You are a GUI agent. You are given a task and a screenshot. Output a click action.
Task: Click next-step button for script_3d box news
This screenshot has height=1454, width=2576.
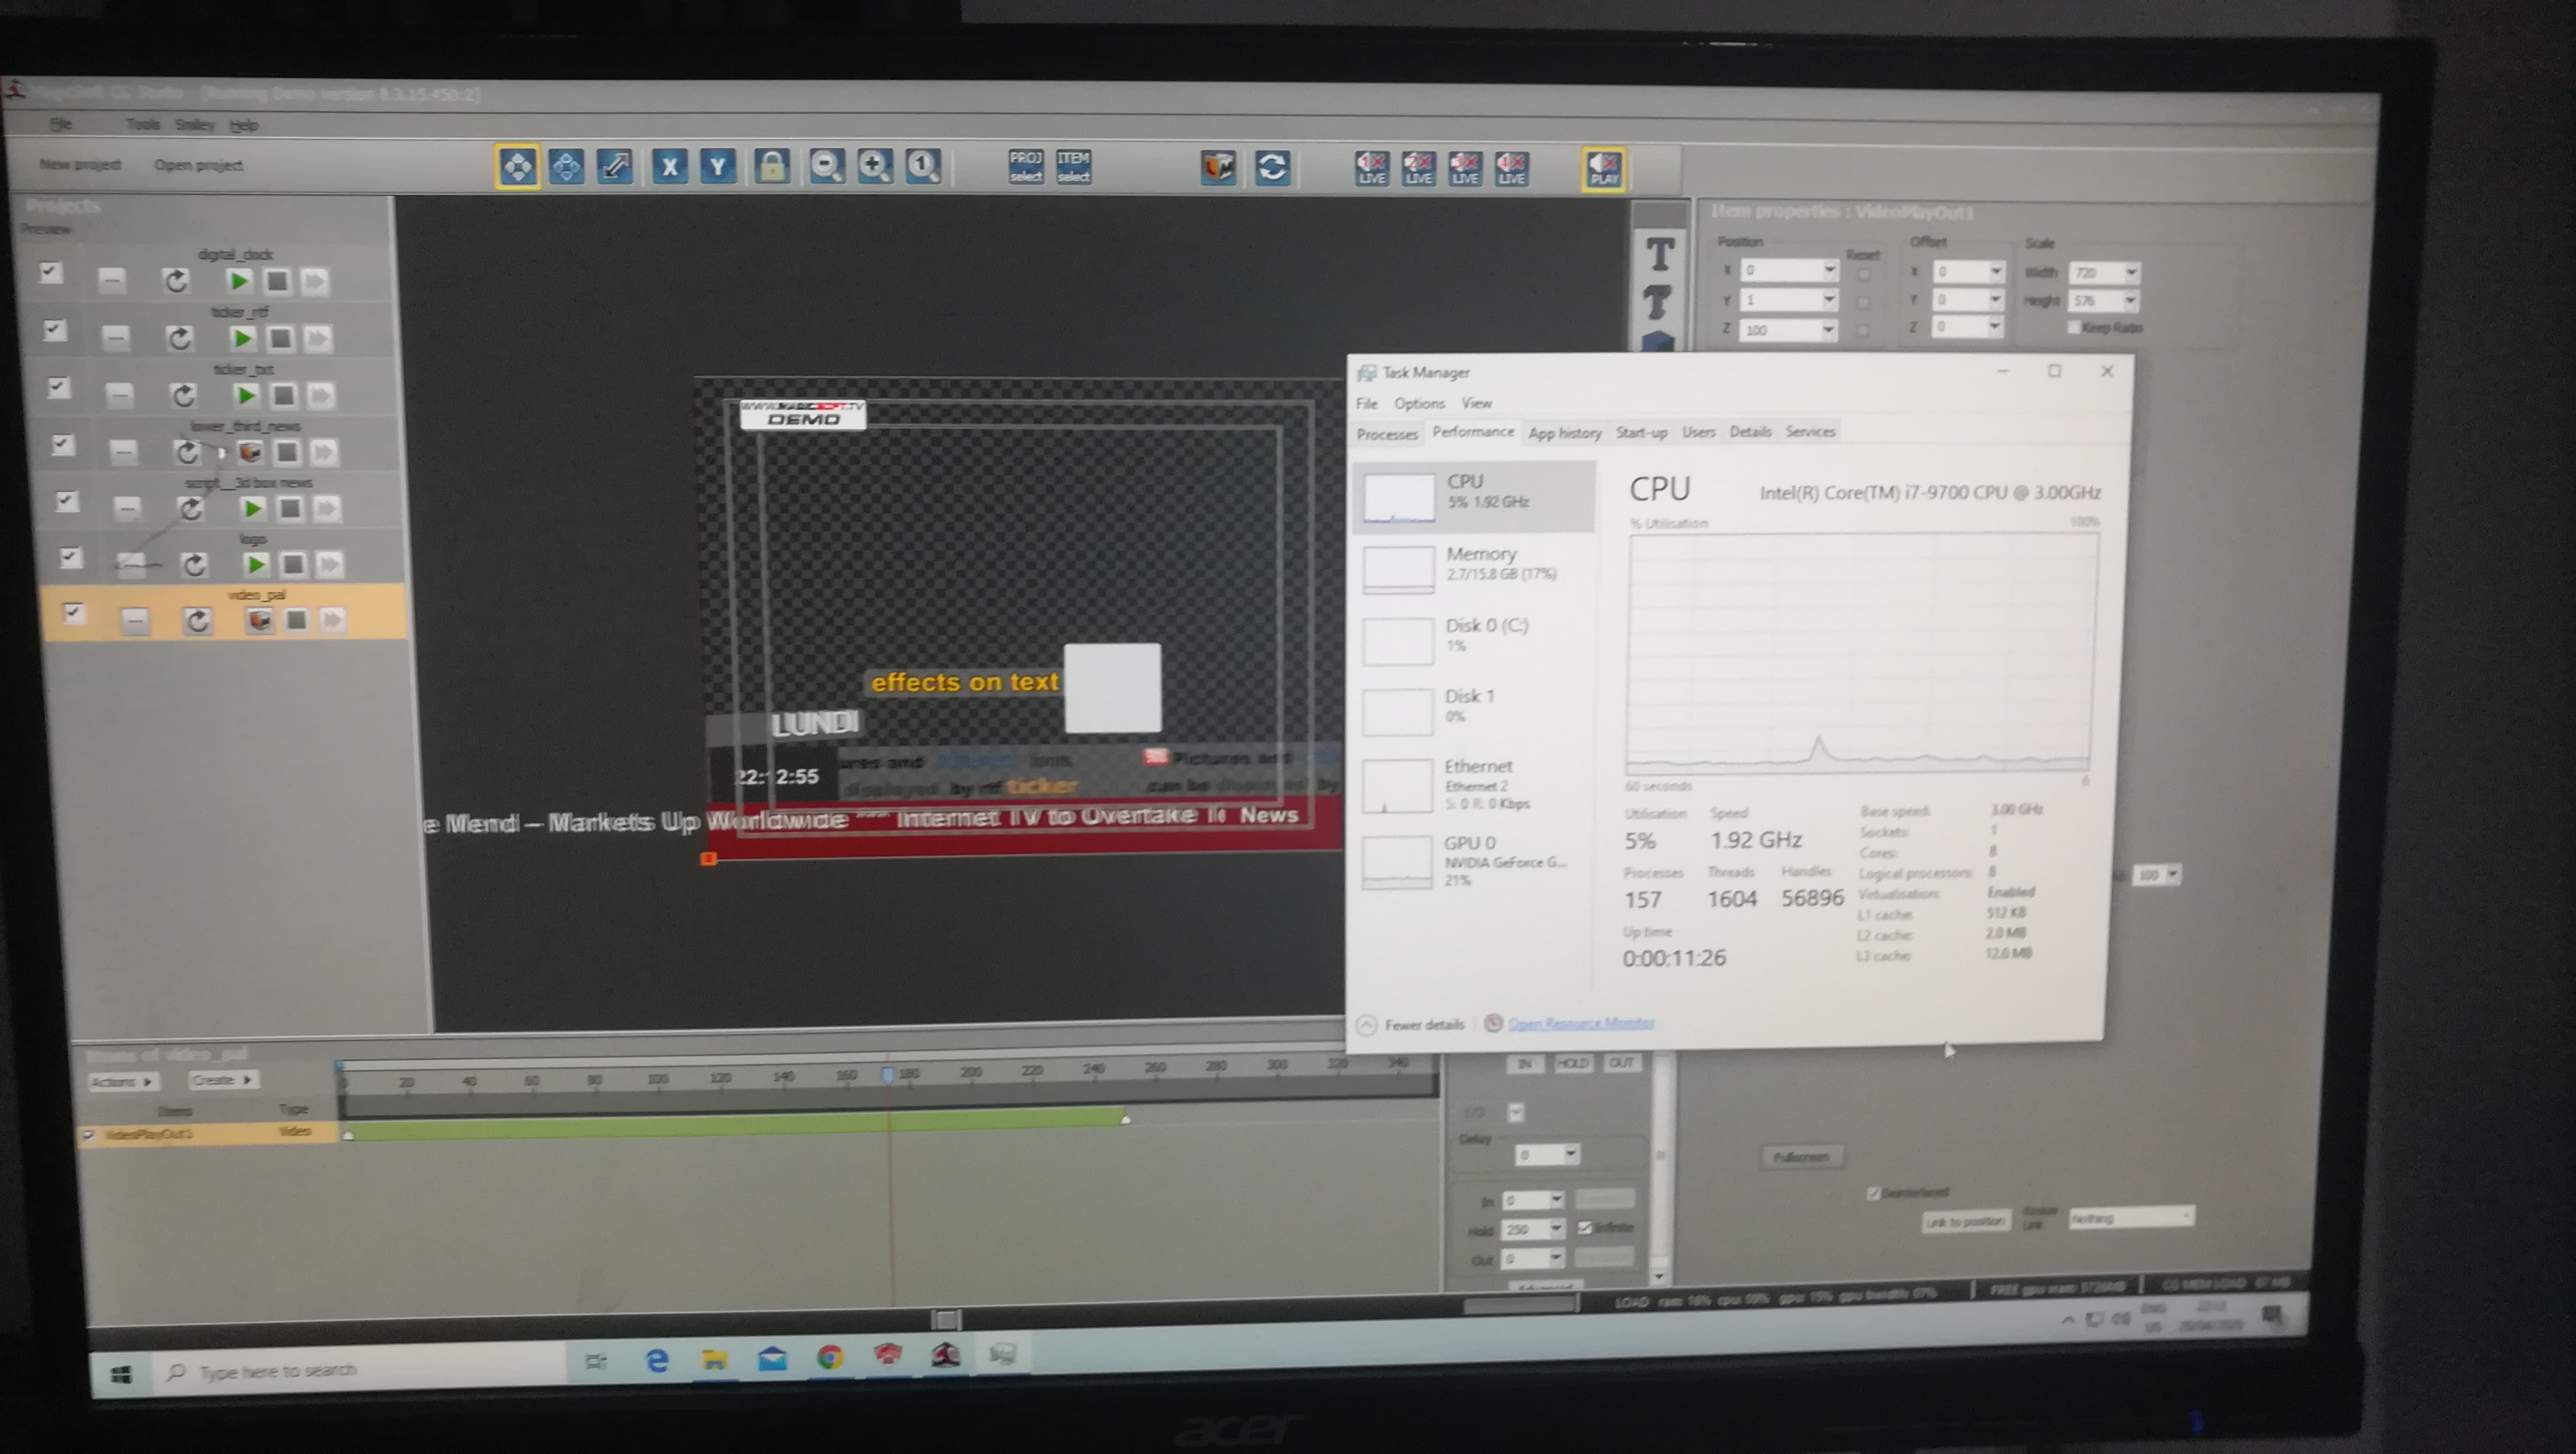click(x=327, y=509)
